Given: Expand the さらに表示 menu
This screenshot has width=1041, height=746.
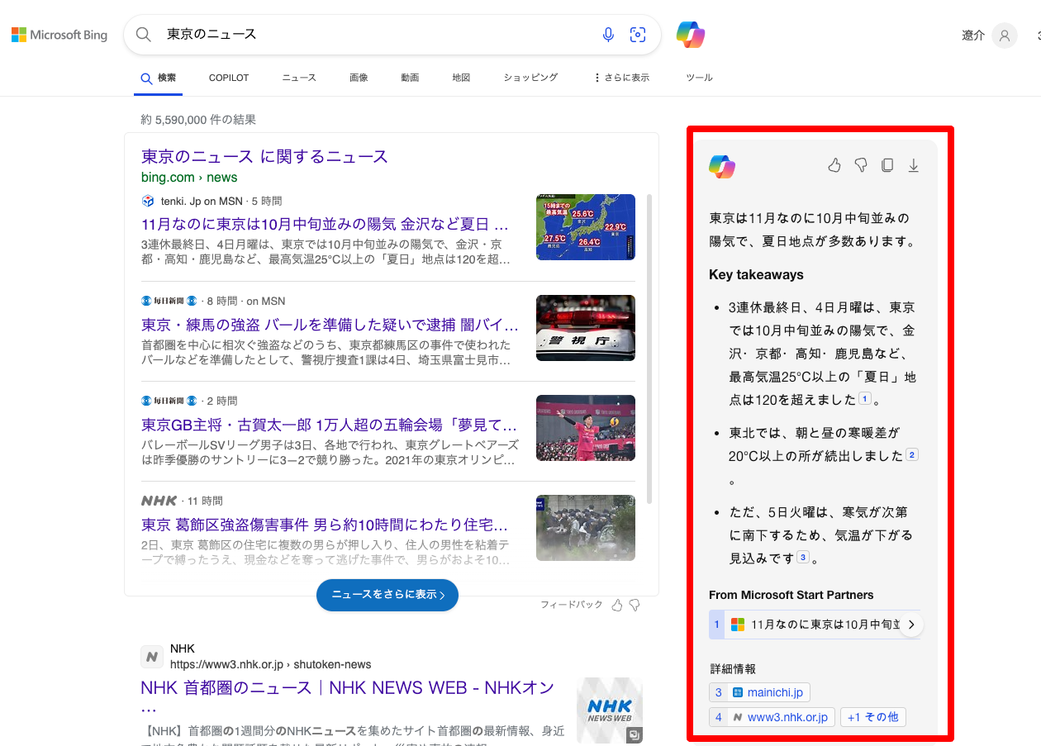Looking at the screenshot, I should click(x=621, y=78).
